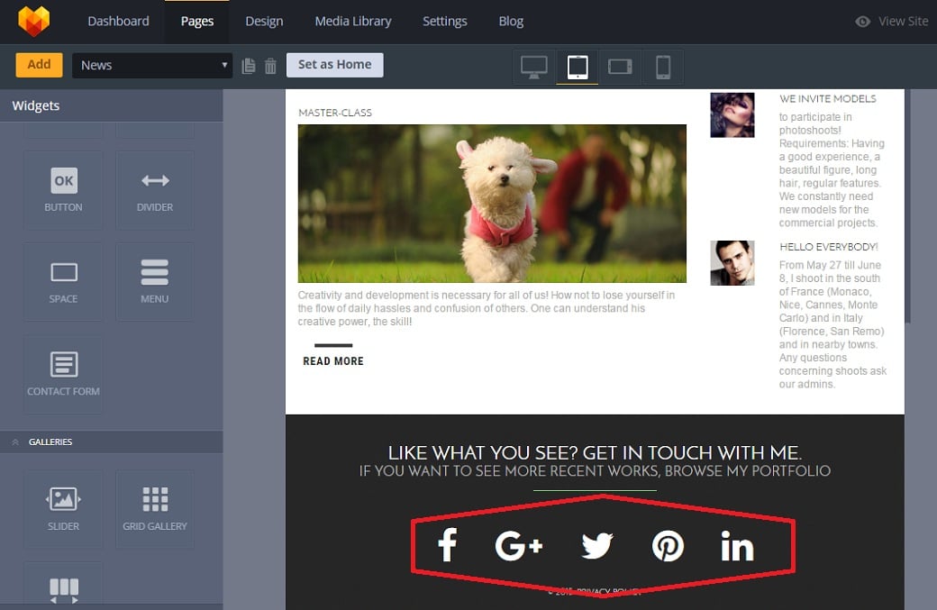
Task: Select the Button widget
Action: coord(63,190)
